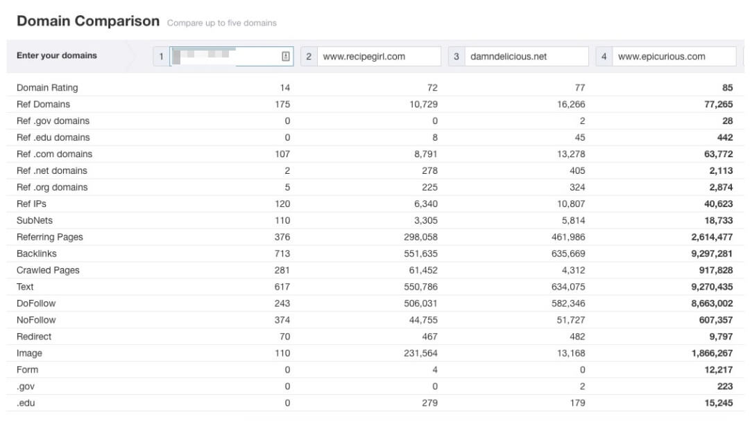750x428 pixels.
Task: Click the number 1 label box
Action: pos(161,57)
